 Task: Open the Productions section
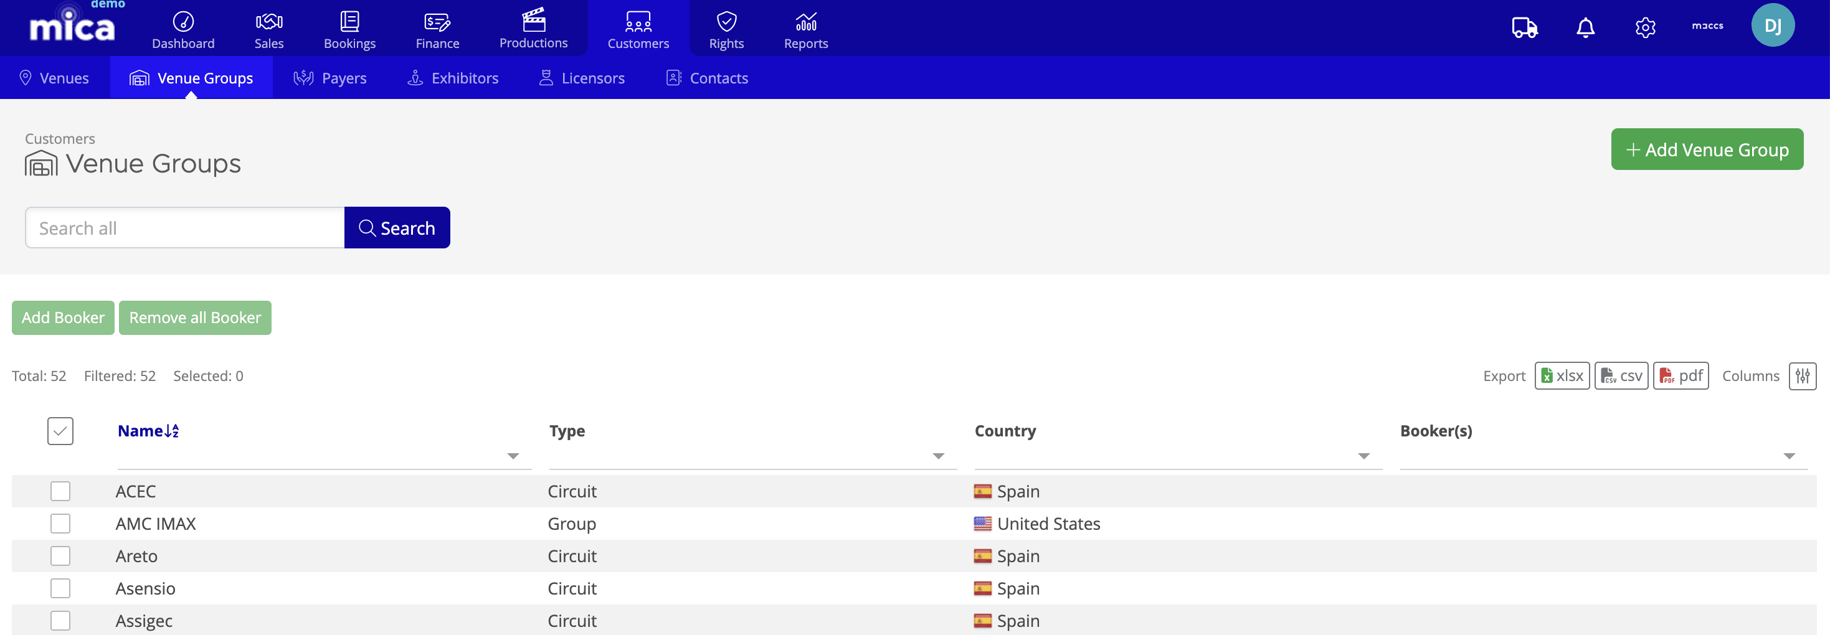[534, 29]
